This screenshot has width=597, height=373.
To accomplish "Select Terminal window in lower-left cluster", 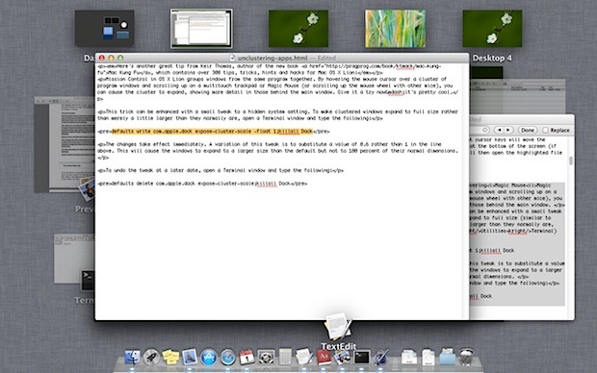I will [x=74, y=259].
